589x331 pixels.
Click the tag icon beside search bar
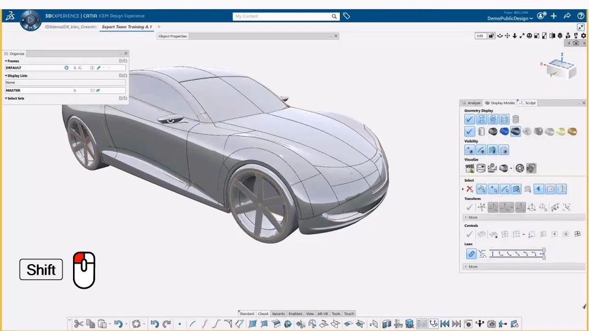[x=347, y=17]
